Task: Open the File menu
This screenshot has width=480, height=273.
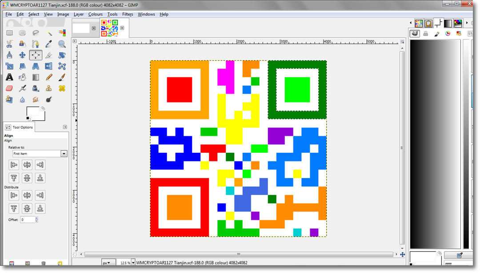Action: coord(8,14)
